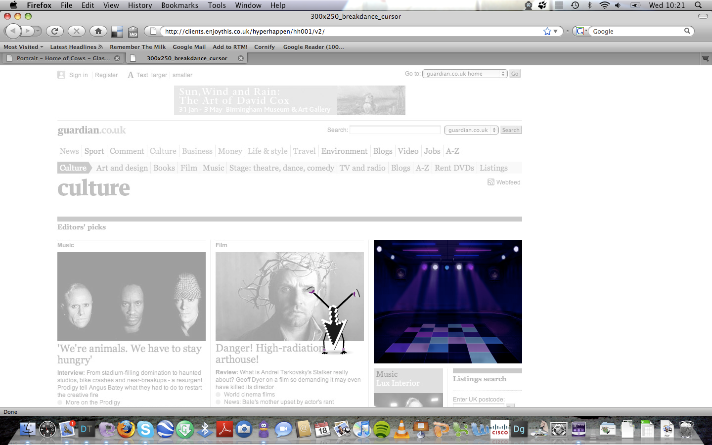Launch Skype from the dock
This screenshot has width=712, height=445.
[x=145, y=429]
